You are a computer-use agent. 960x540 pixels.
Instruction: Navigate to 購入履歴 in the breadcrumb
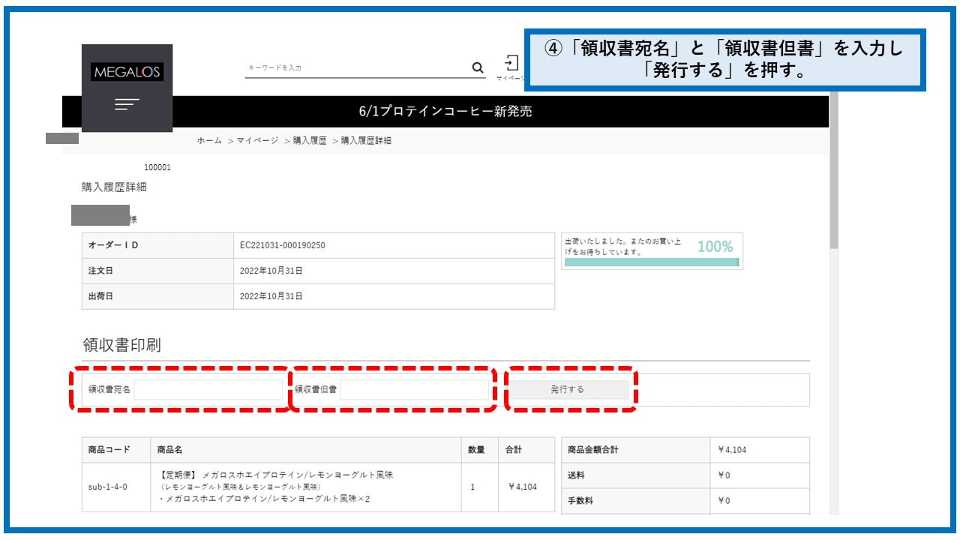click(310, 141)
